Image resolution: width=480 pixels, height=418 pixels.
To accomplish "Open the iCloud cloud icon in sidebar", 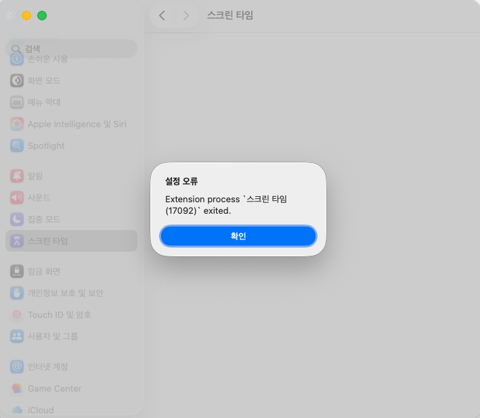I will tap(17, 409).
